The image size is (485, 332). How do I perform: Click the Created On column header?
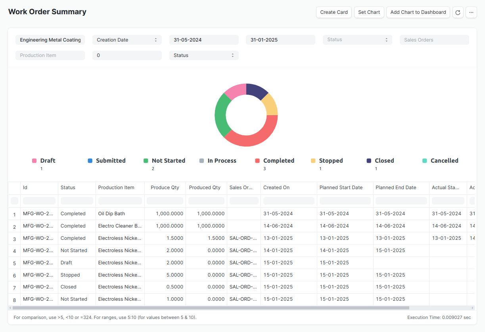(289, 188)
